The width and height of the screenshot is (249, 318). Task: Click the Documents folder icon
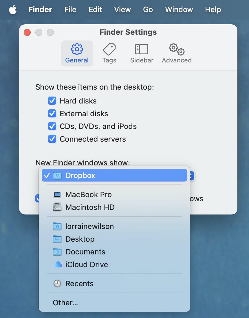(x=57, y=252)
